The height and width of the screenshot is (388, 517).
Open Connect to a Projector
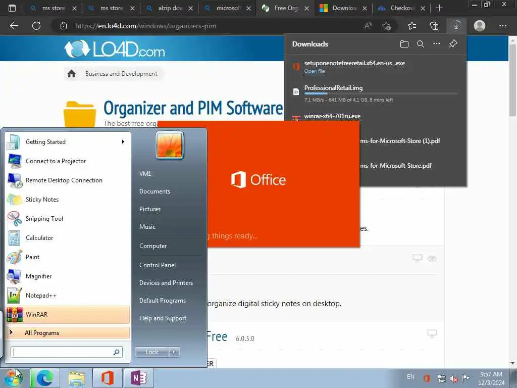pos(68,161)
